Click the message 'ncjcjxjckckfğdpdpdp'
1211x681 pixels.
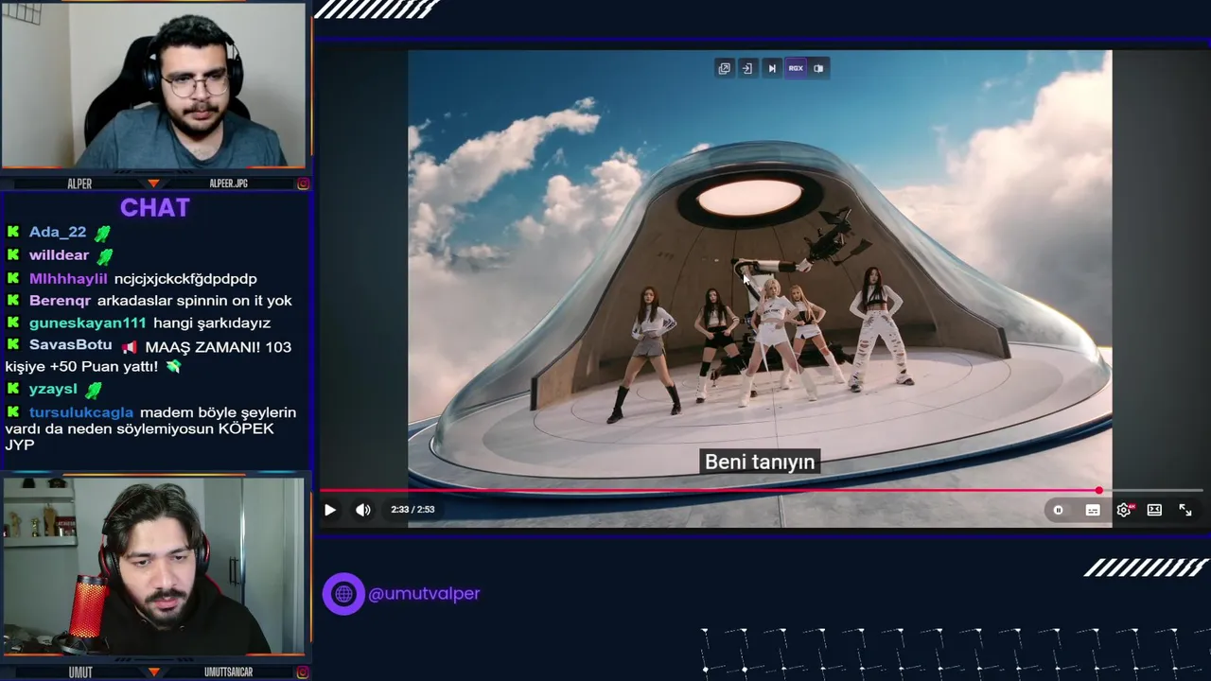[185, 279]
